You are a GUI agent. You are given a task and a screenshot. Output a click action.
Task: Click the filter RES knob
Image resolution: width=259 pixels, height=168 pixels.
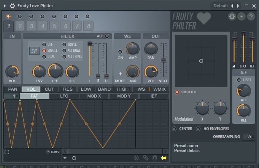(72, 72)
